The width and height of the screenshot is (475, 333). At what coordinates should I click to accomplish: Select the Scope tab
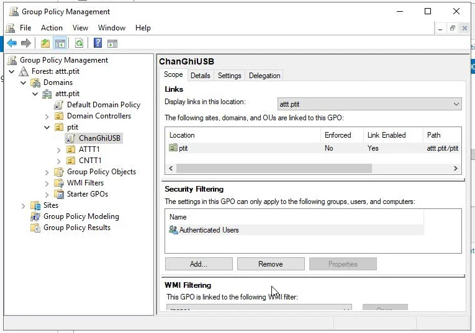tap(173, 74)
